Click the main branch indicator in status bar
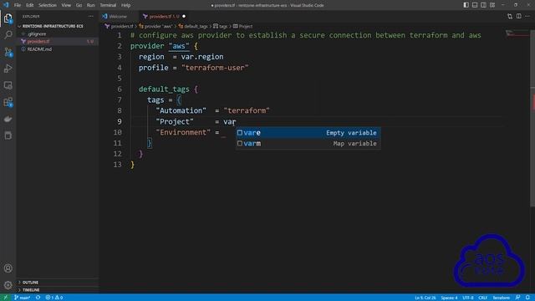The image size is (535, 301). (x=23, y=298)
